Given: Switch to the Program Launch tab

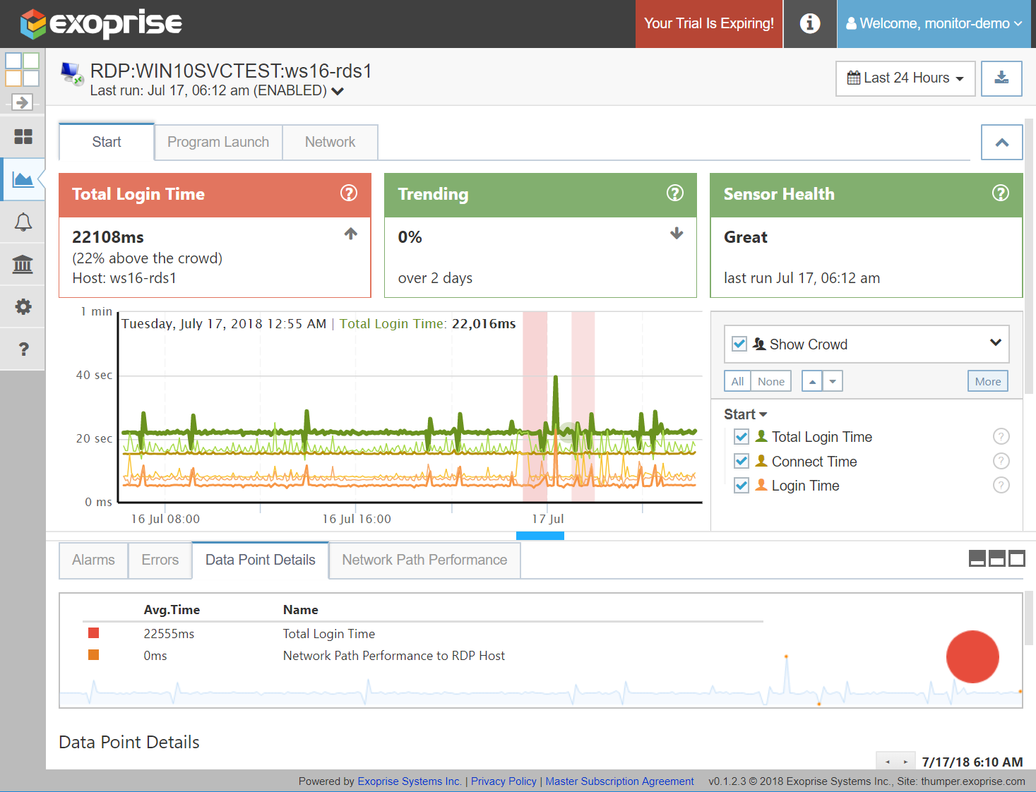Looking at the screenshot, I should 218,142.
